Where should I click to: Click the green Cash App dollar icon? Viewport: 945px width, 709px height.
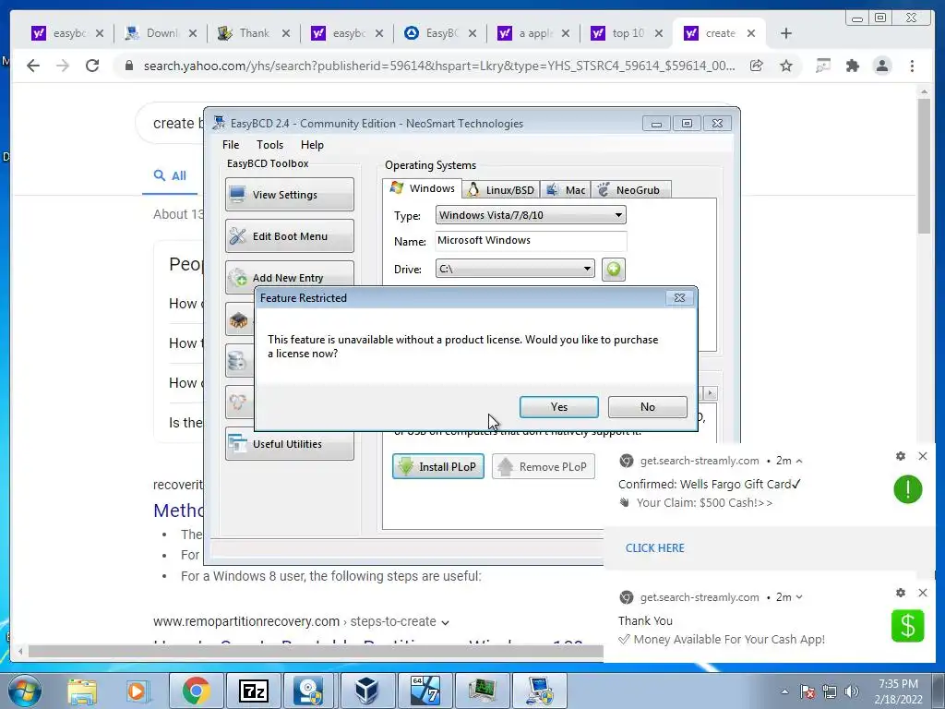908,626
